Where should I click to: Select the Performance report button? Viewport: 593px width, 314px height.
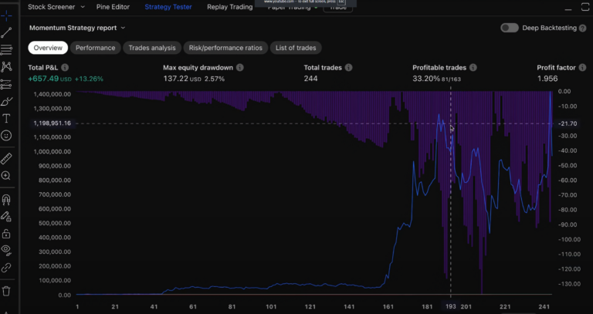coord(96,48)
